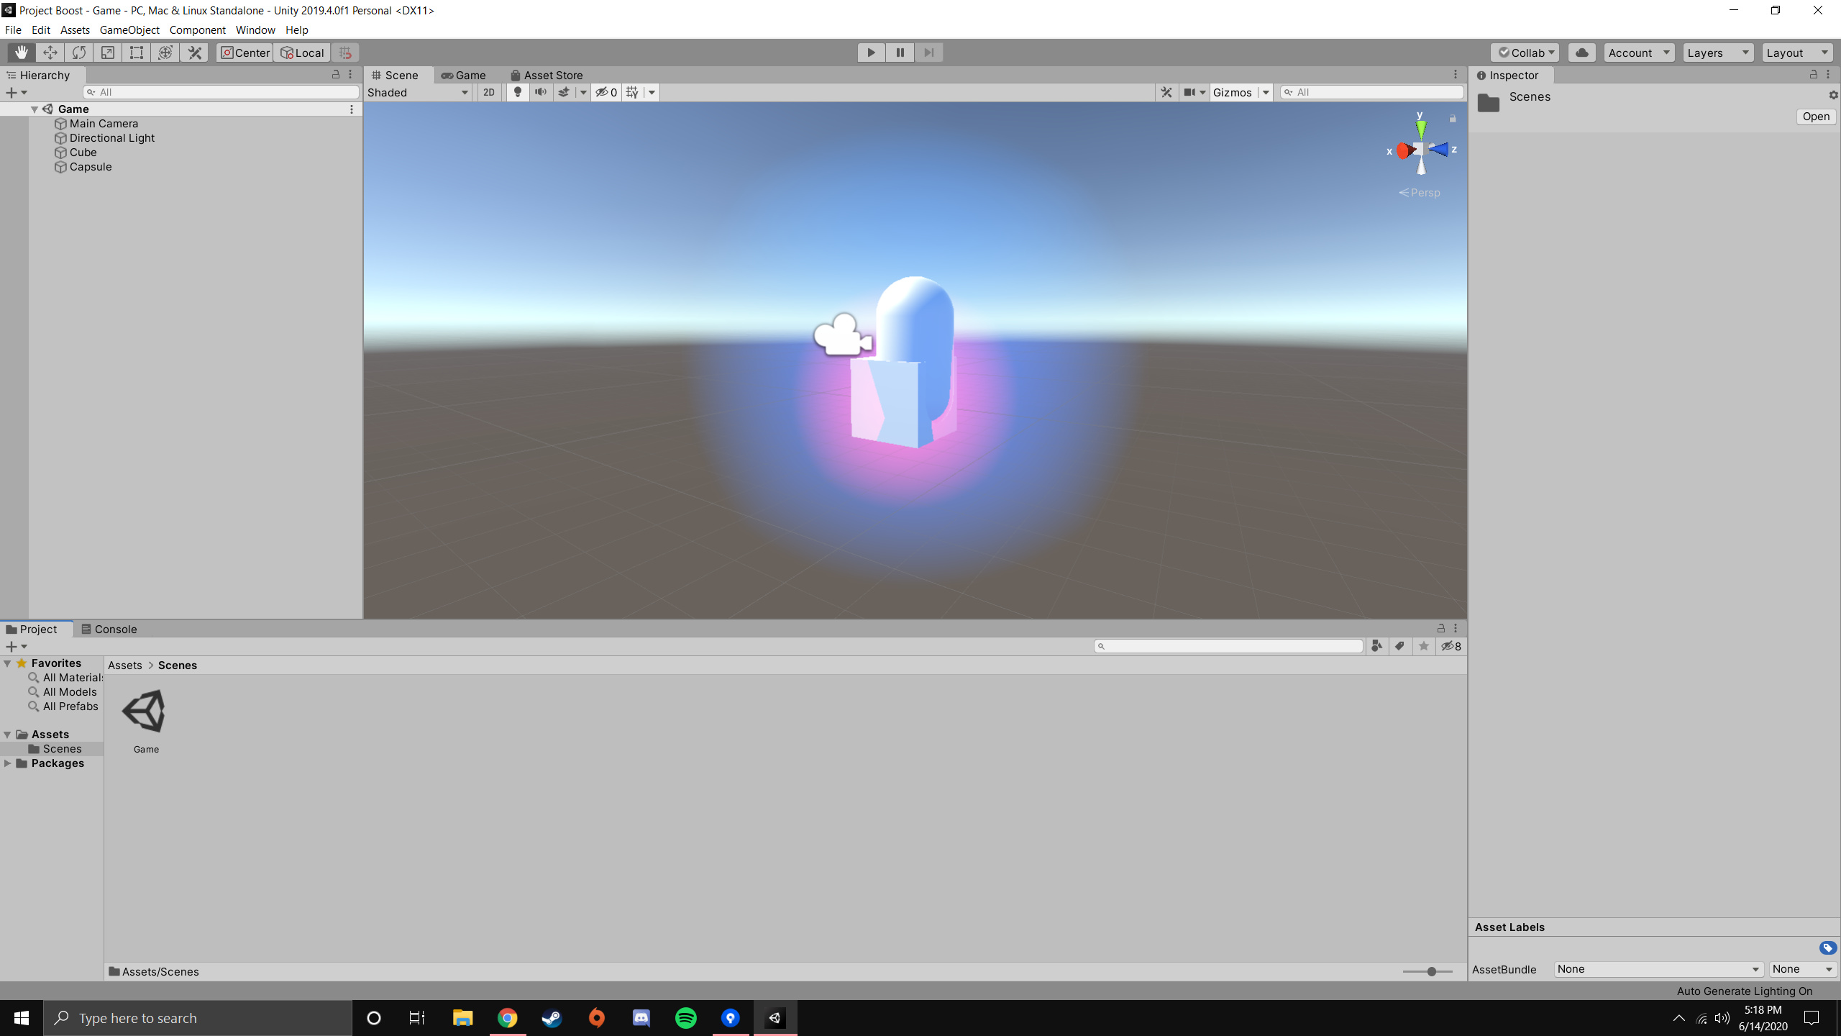Select the Rect Transform tool

[x=137, y=53]
